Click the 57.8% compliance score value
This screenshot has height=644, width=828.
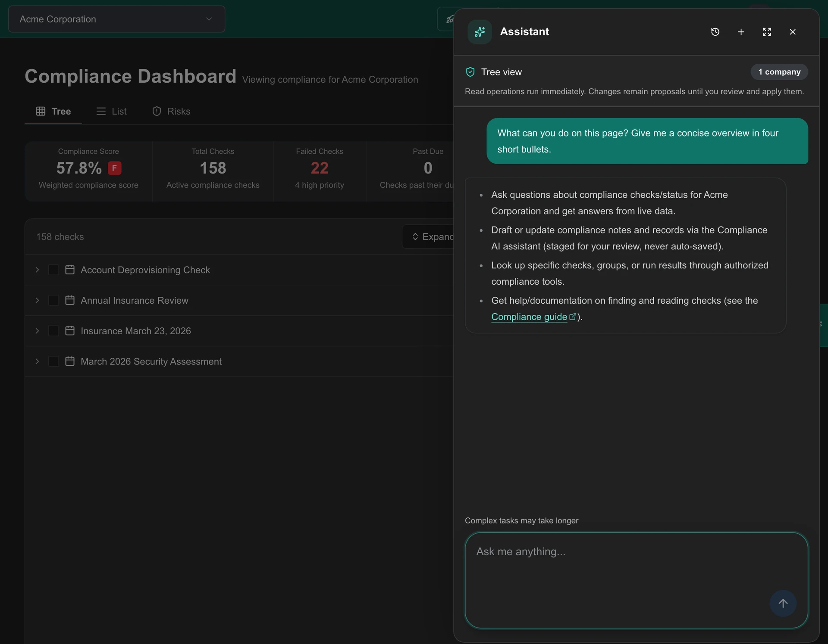click(79, 168)
